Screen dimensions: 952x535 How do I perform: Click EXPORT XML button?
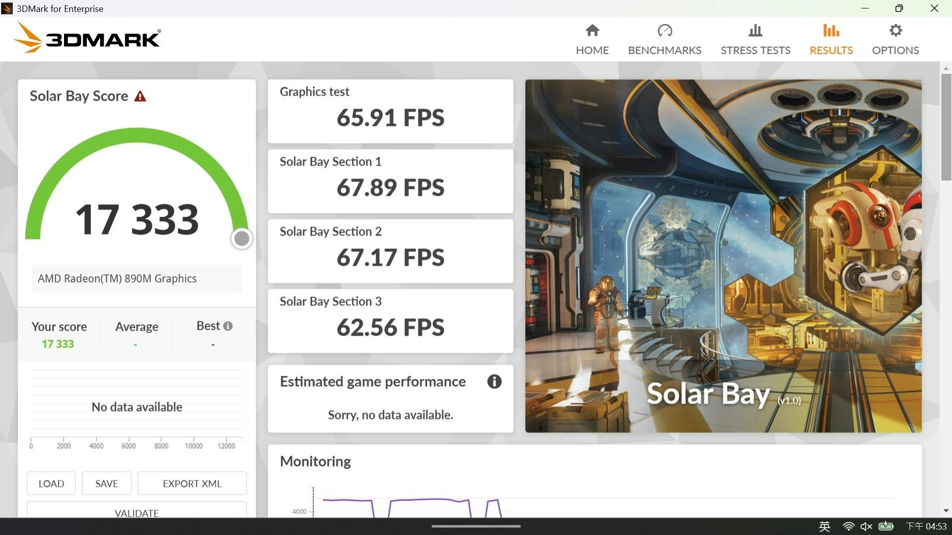[x=192, y=483]
